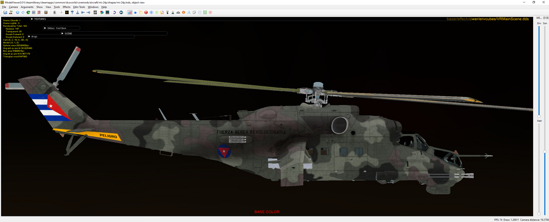Click the purple curved arrow icon
Viewport: 549px width, 222px height.
pos(115,12)
